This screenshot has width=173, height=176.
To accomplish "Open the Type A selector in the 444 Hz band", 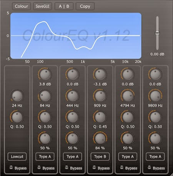I will click(73, 156).
